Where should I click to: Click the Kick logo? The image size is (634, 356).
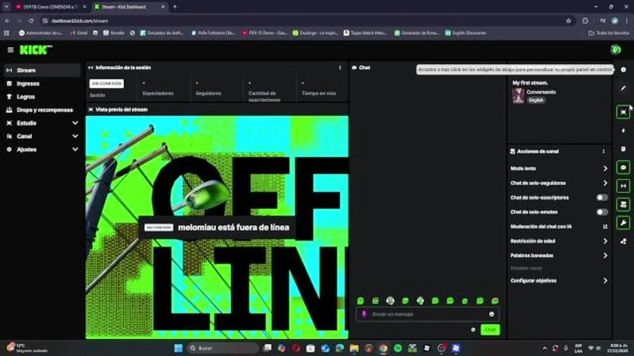click(x=35, y=49)
